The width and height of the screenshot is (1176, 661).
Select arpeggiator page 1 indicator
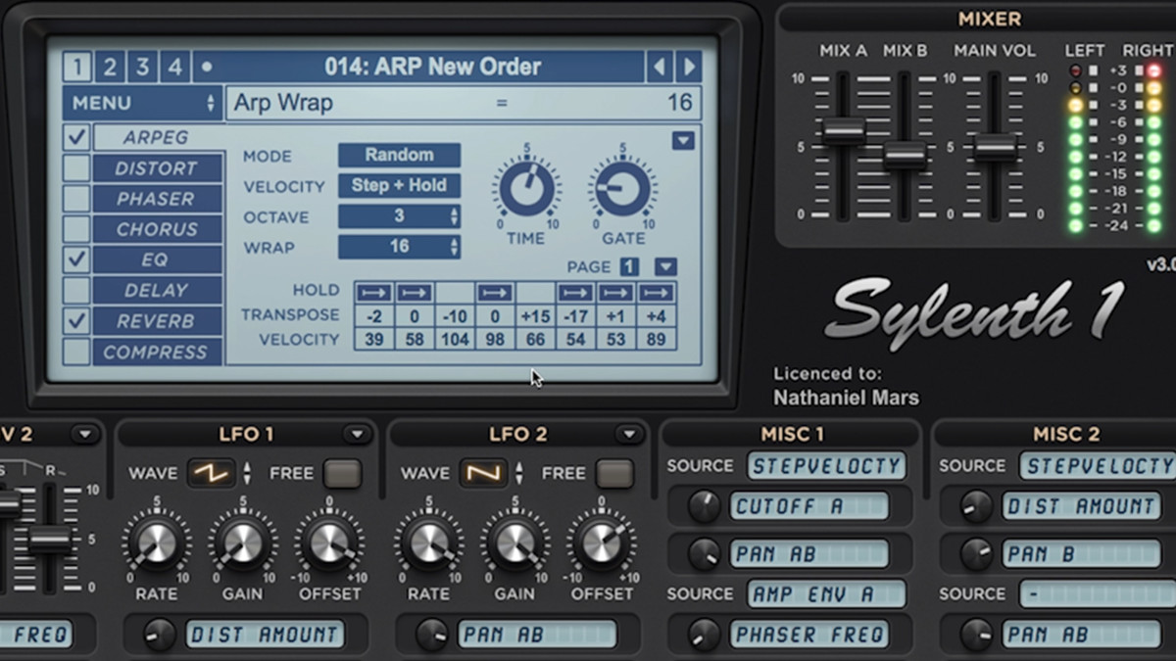tap(629, 267)
